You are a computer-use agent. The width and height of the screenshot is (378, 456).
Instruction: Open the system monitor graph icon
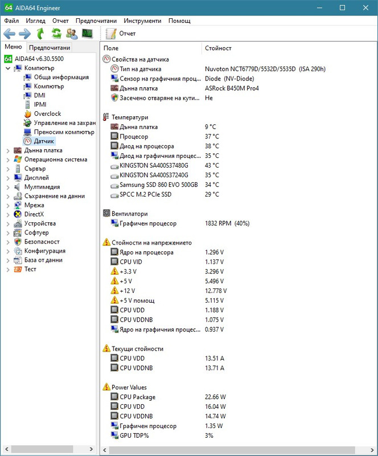(x=87, y=34)
